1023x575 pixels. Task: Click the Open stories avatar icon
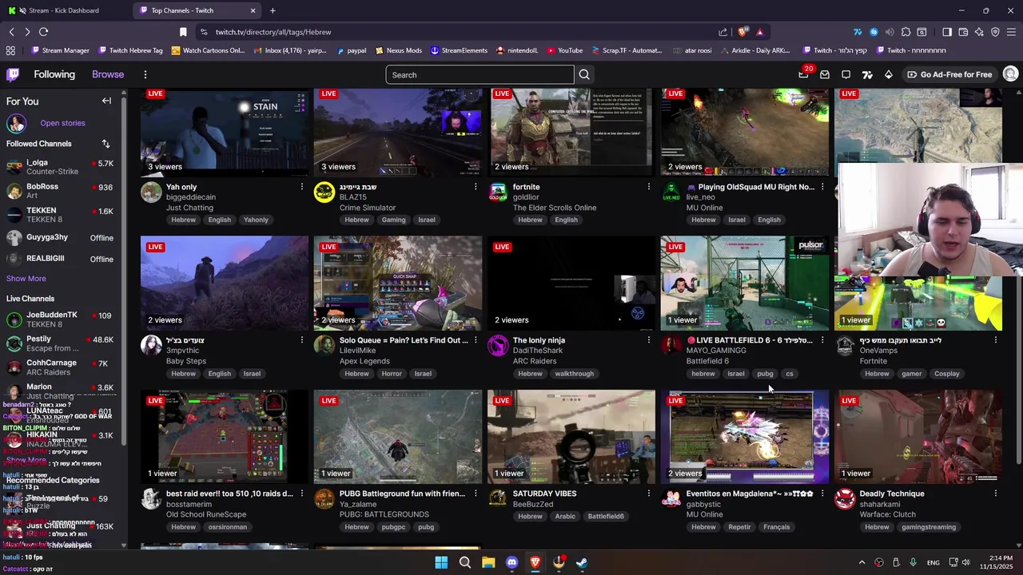16,123
